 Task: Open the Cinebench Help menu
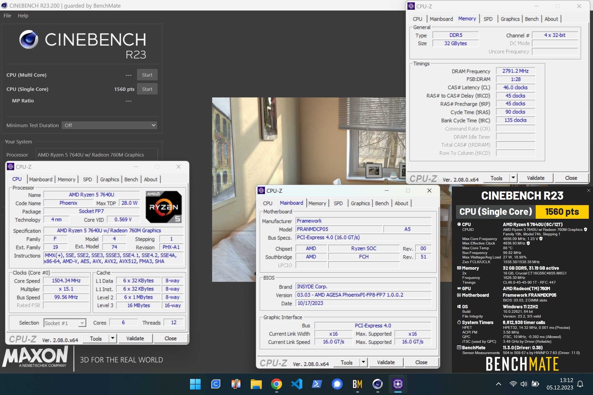[23, 15]
